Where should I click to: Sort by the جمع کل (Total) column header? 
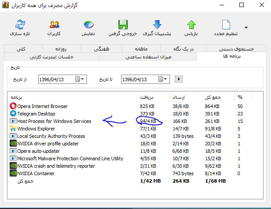(218, 97)
